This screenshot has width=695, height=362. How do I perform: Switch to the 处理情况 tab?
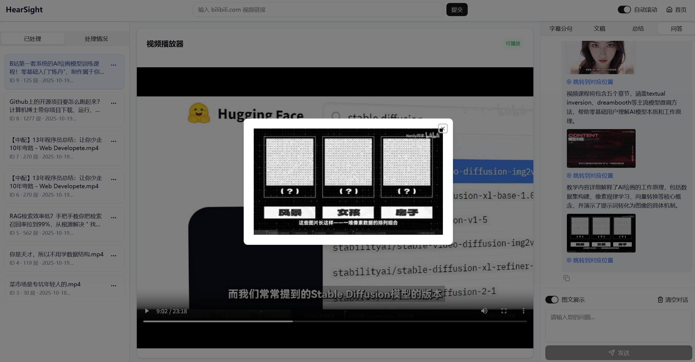[x=96, y=39]
